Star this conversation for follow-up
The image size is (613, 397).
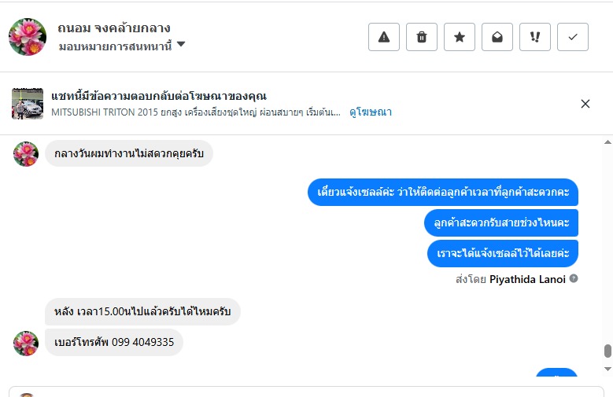click(460, 37)
